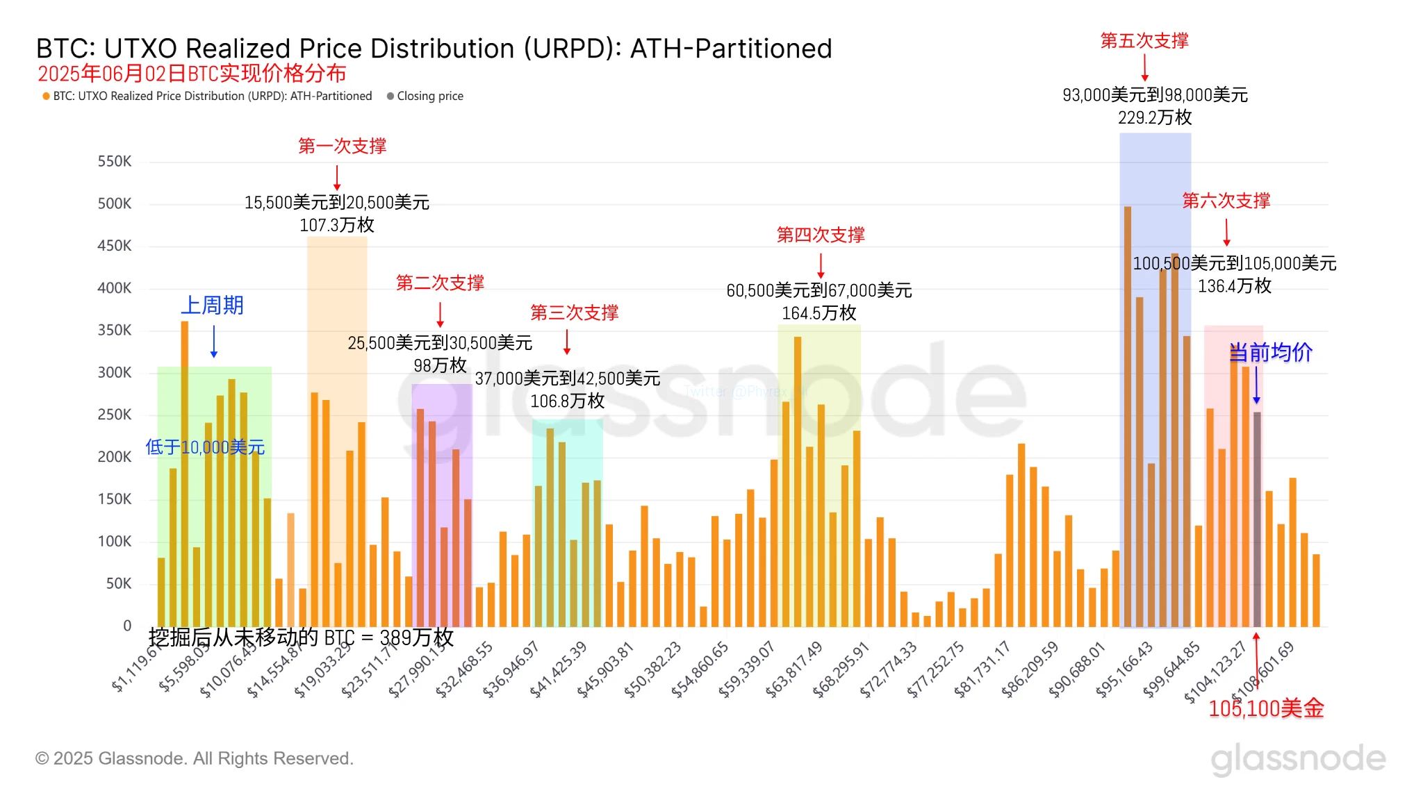
Task: Toggle the Closing price legend label
Action: tap(429, 97)
